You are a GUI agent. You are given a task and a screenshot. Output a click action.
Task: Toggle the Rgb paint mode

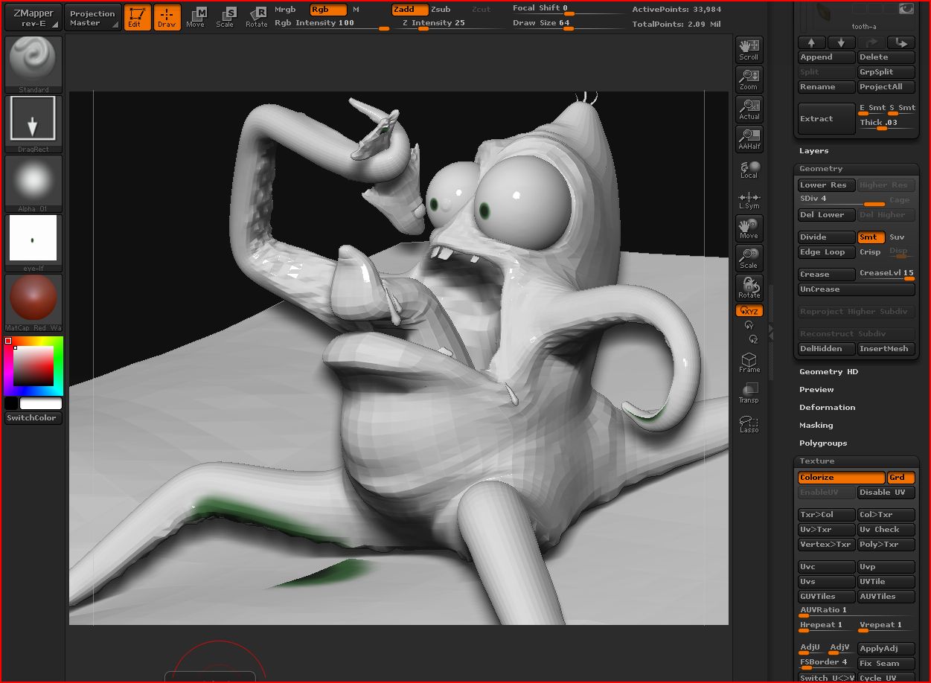click(328, 10)
